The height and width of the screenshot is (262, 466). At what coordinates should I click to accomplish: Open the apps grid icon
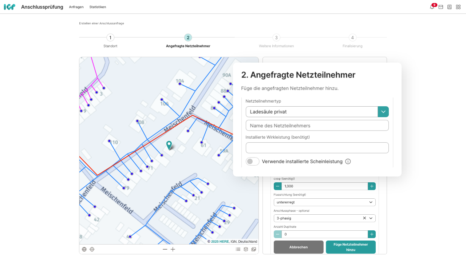point(458,7)
